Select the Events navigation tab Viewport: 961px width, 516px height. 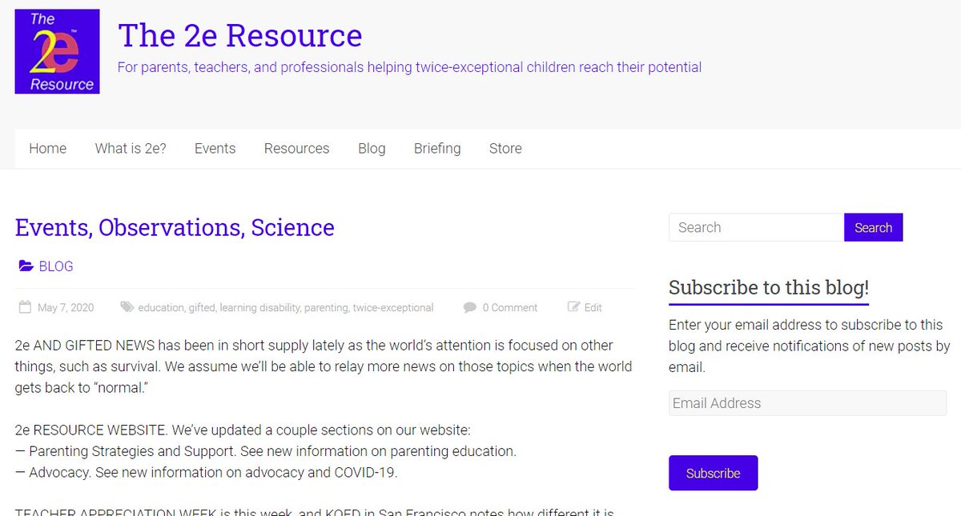coord(215,148)
